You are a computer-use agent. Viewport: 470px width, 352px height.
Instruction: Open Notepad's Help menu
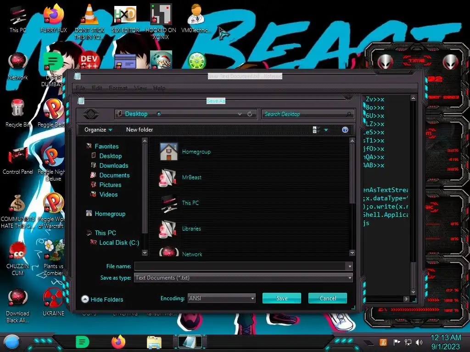[x=159, y=88]
